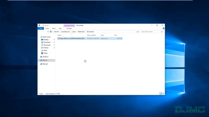The width and height of the screenshot is (209, 117).
Task: Open the Customize Quick Access Toolbar dropdown
Action: tap(48, 25)
